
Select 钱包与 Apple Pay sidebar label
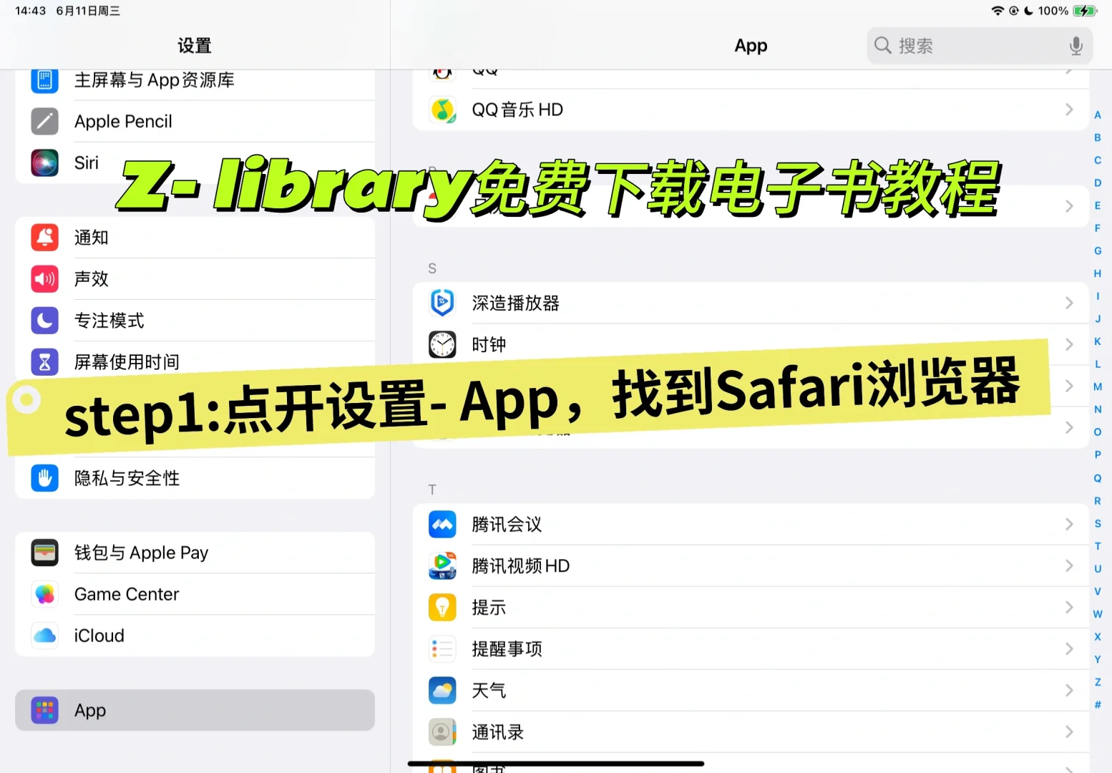(x=142, y=553)
